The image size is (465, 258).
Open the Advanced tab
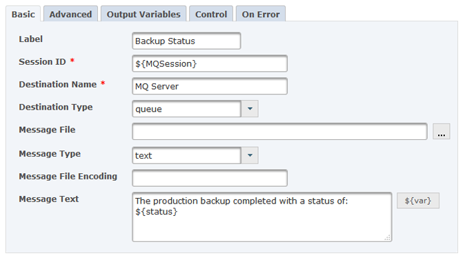70,14
